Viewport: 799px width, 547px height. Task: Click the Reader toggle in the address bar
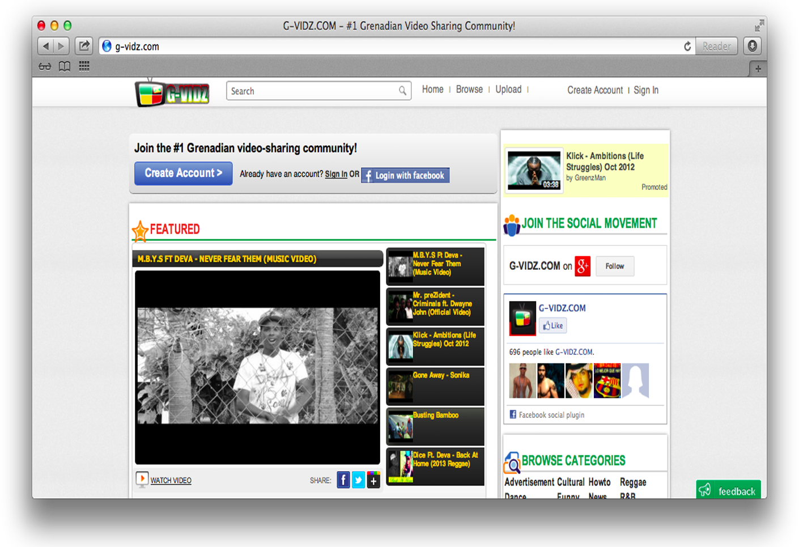click(716, 46)
